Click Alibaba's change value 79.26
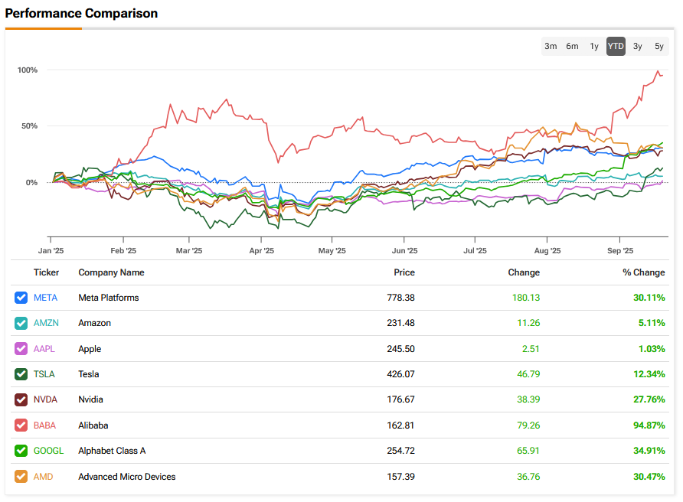This screenshot has height=502, width=683. point(528,425)
